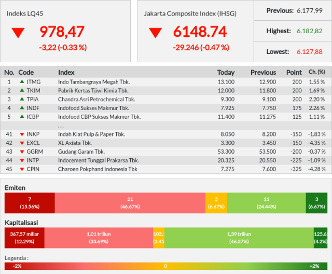This screenshot has width=332, height=274.
Task: Click the red down arrow for GGRM
Action: click(22, 152)
